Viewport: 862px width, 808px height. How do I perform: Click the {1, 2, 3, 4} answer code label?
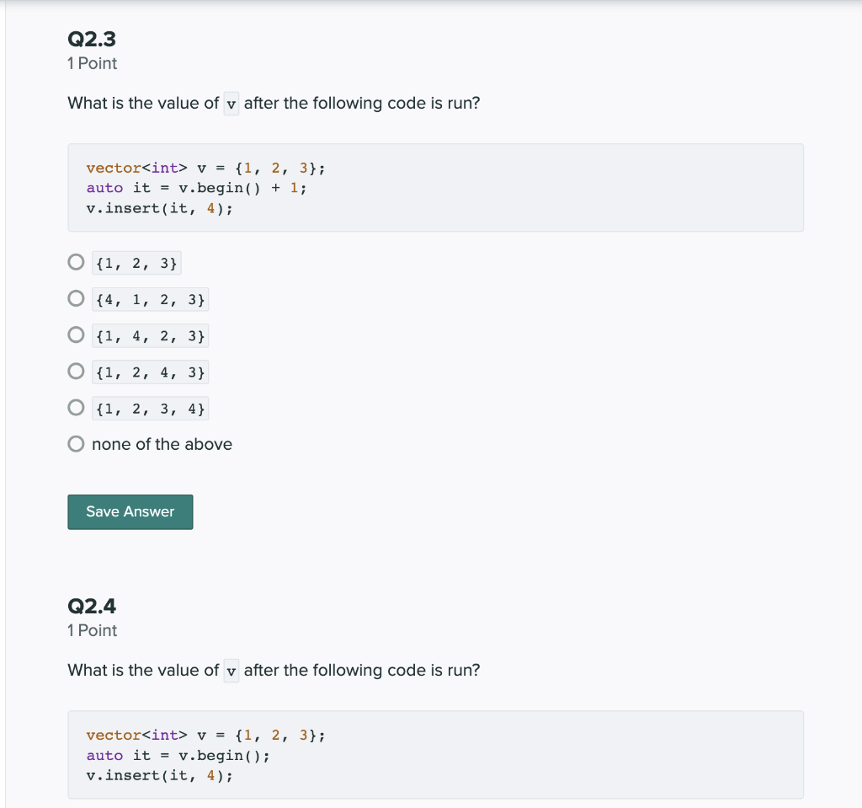150,409
